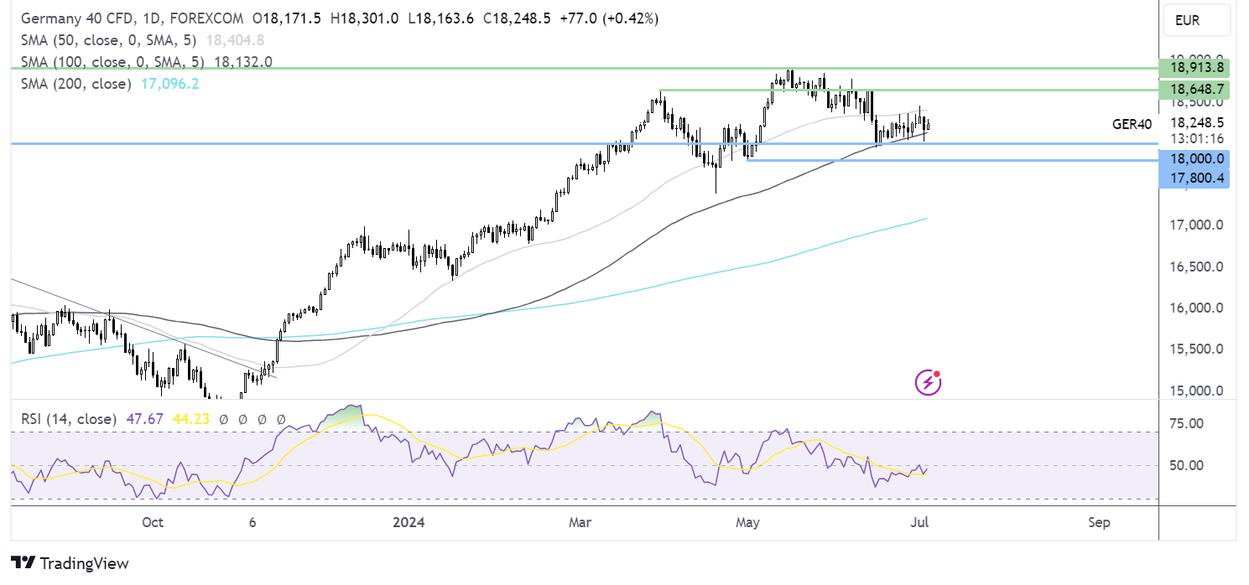
Task: Click the 18,648.7 price level label
Action: pos(1195,89)
